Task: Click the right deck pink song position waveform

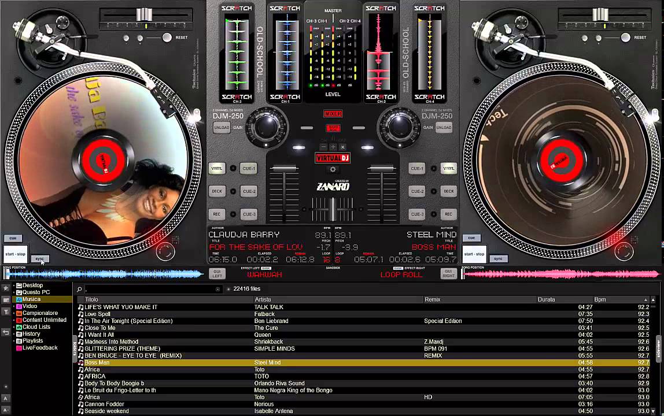Action: coord(560,274)
